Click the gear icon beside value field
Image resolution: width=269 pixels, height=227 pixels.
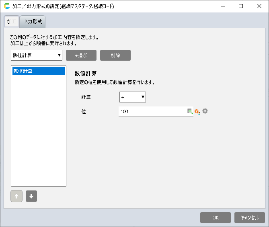click(205, 111)
